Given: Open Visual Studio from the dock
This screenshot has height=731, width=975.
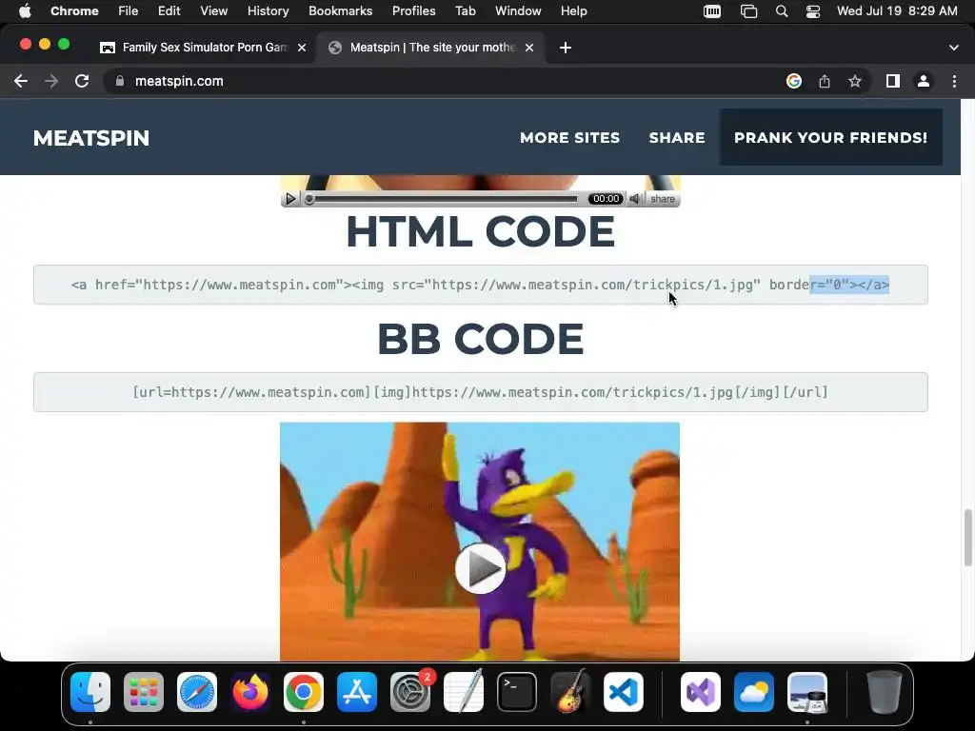Looking at the screenshot, I should tap(701, 692).
